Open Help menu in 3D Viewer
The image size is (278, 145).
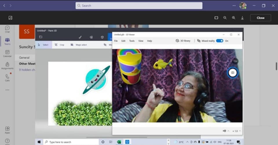tap(149, 41)
